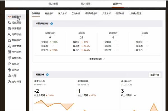Click help icon beside 昨日关键指标
168x111 pixels.
click(52, 24)
